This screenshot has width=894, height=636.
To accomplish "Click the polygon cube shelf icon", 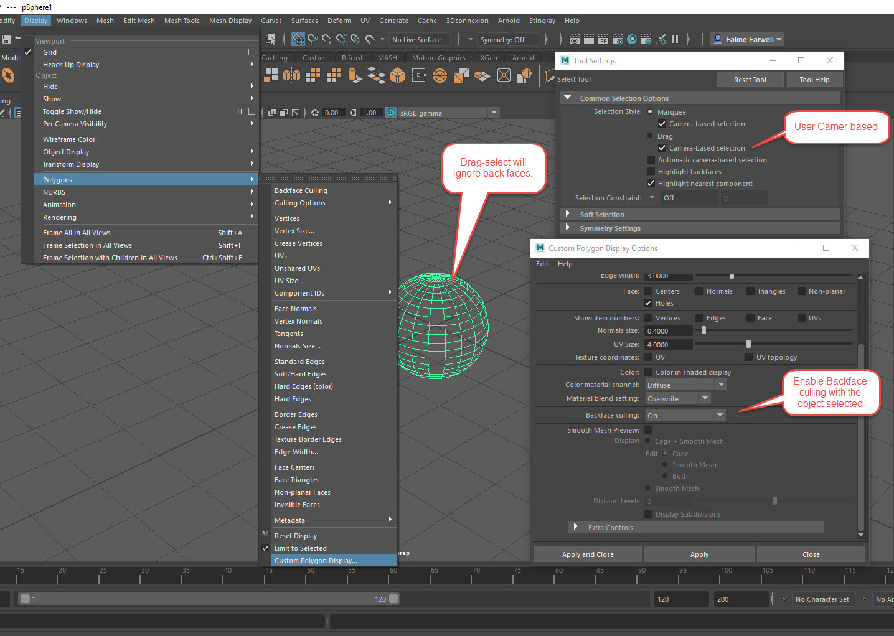I will pos(397,76).
